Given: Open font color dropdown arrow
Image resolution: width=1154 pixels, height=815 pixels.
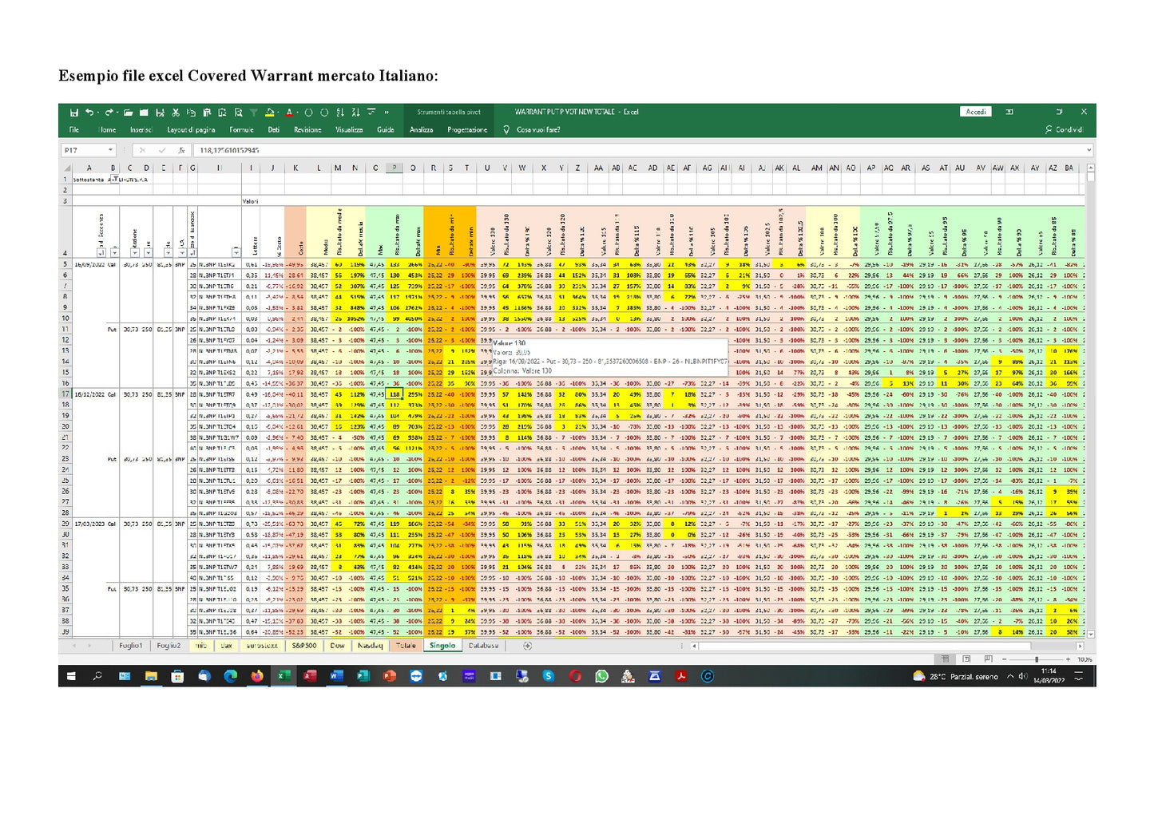Looking at the screenshot, I should click(298, 113).
